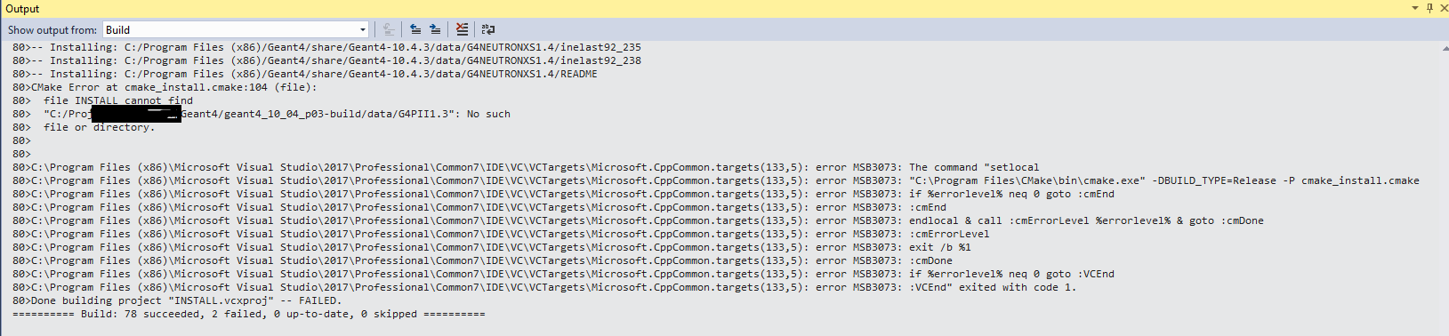Viewport: 1449px width, 336px height.
Task: Go to the next message in output
Action: (435, 29)
